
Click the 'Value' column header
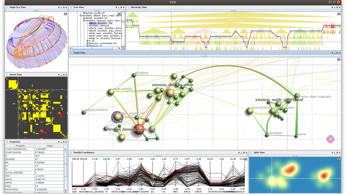49,146
